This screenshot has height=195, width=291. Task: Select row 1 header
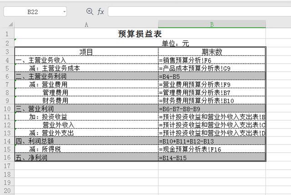tap(7, 34)
